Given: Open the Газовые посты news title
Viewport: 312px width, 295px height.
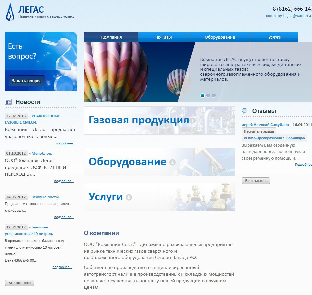Looking at the screenshot, I should click(x=45, y=197).
